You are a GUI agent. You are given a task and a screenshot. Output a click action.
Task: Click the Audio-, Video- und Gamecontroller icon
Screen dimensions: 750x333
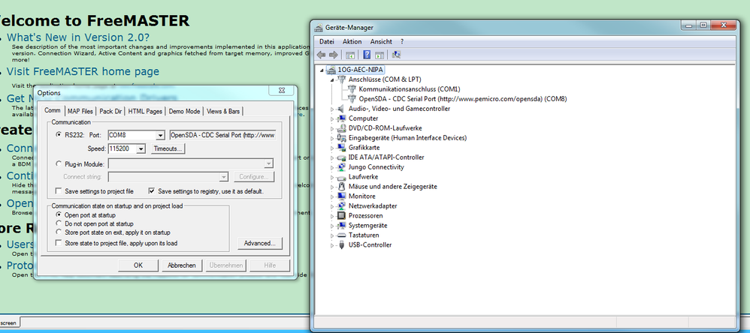341,109
